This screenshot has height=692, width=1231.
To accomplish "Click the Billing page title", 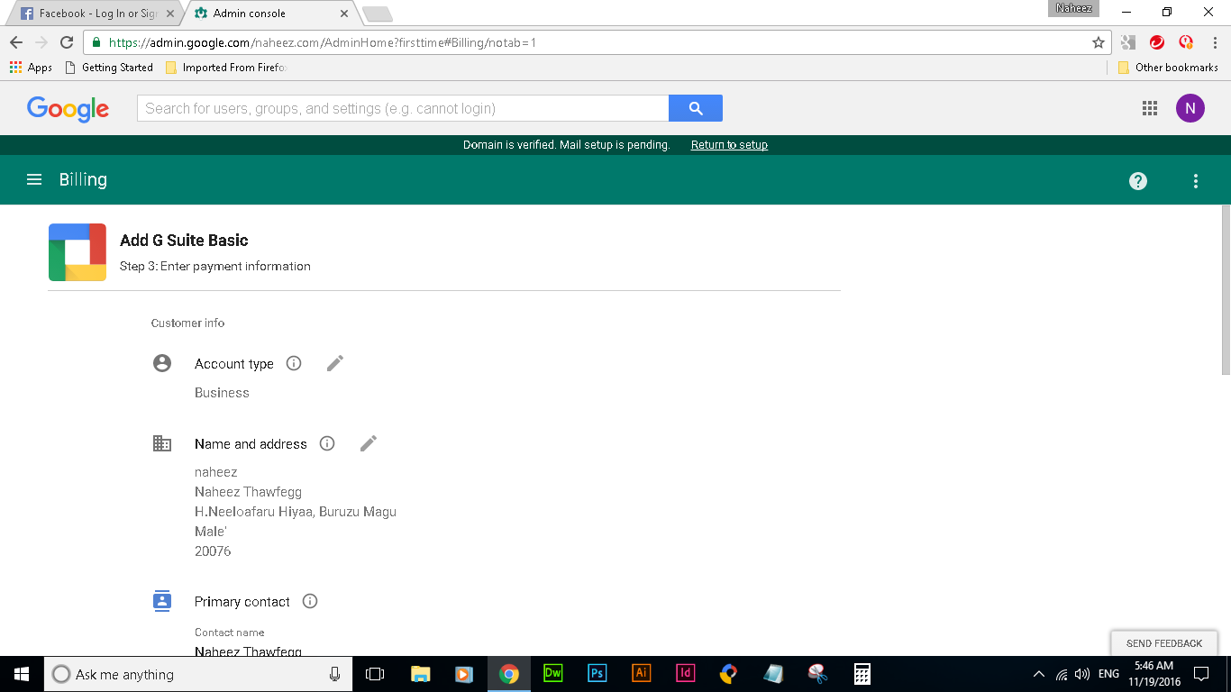I will [83, 179].
